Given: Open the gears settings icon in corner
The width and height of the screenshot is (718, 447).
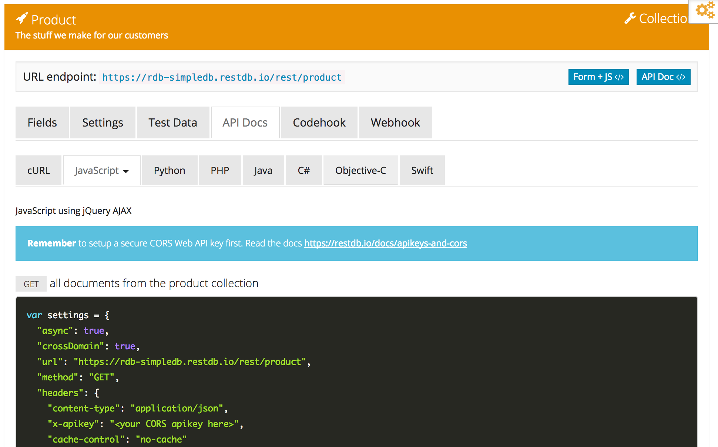Looking at the screenshot, I should click(x=705, y=10).
